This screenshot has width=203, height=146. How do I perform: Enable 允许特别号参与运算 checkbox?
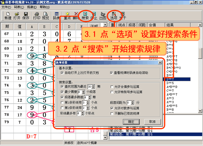112,92
